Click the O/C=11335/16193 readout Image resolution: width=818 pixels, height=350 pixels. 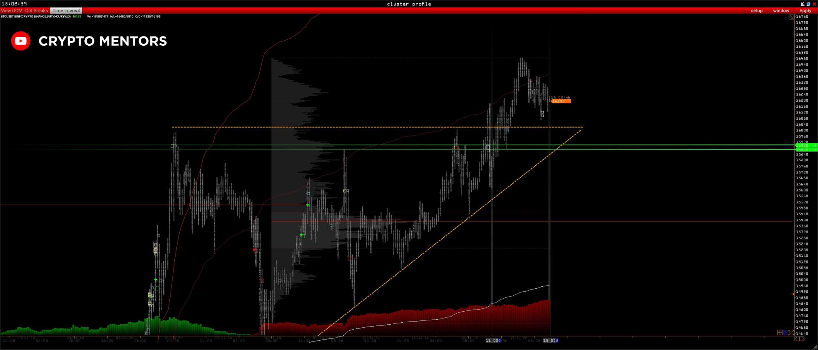coord(148,17)
